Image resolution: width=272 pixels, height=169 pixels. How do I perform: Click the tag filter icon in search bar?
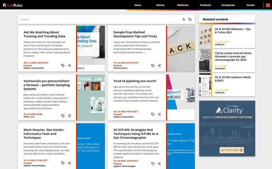coord(190,20)
